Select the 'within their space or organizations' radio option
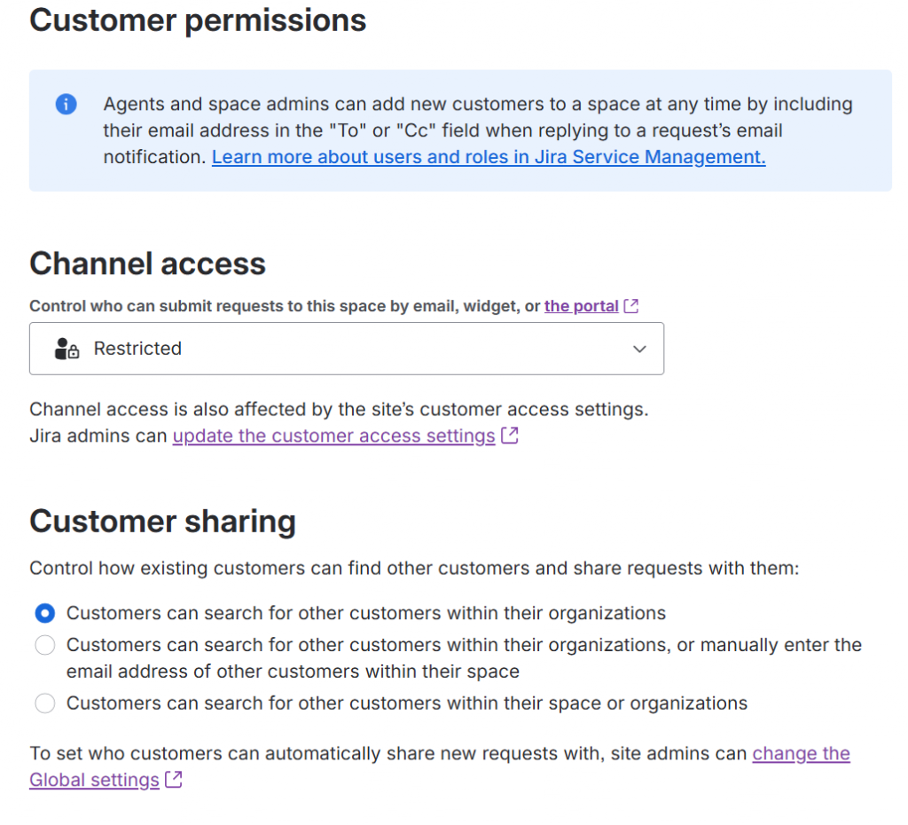Screen dimensions: 908x825 tap(45, 703)
